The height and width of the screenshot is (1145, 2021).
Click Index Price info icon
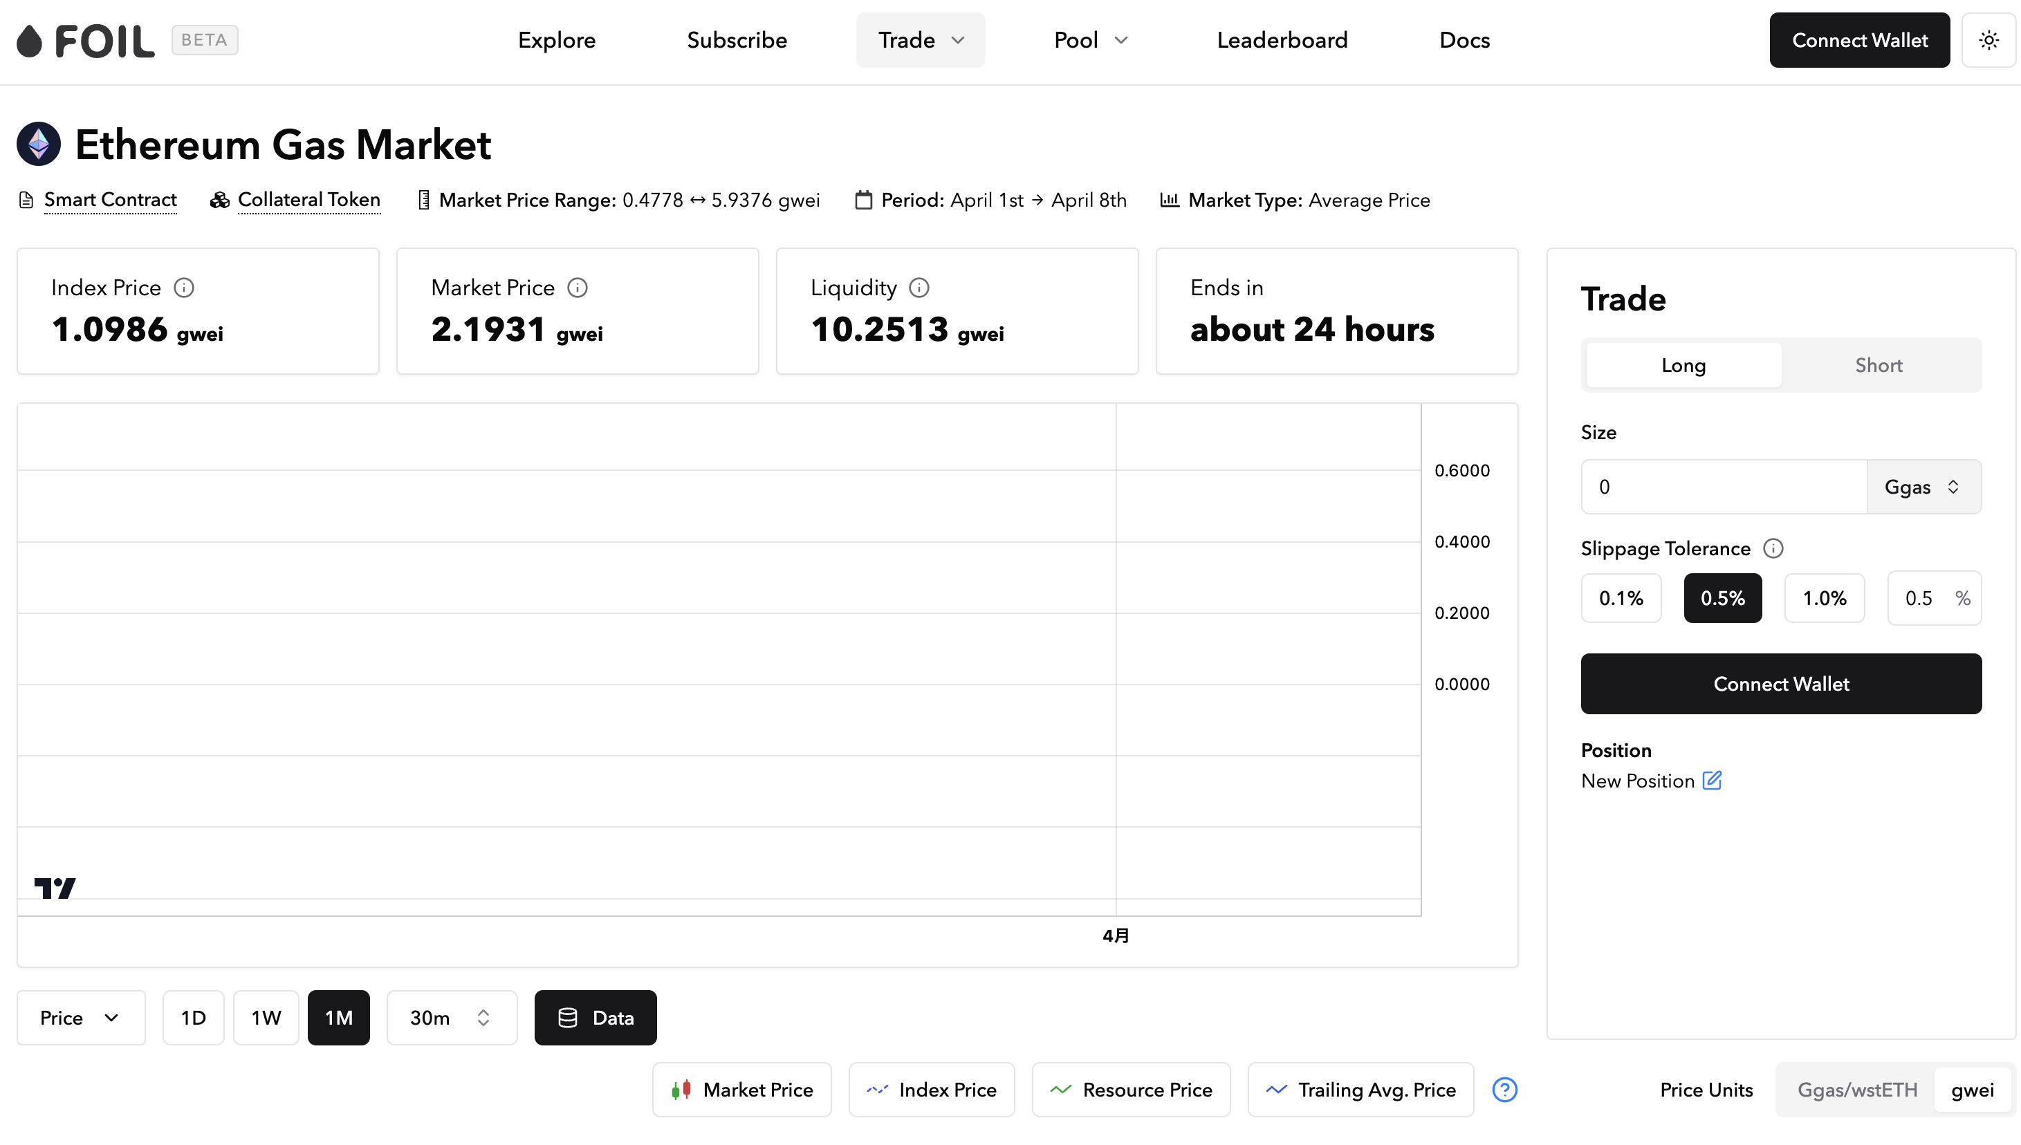coord(184,288)
